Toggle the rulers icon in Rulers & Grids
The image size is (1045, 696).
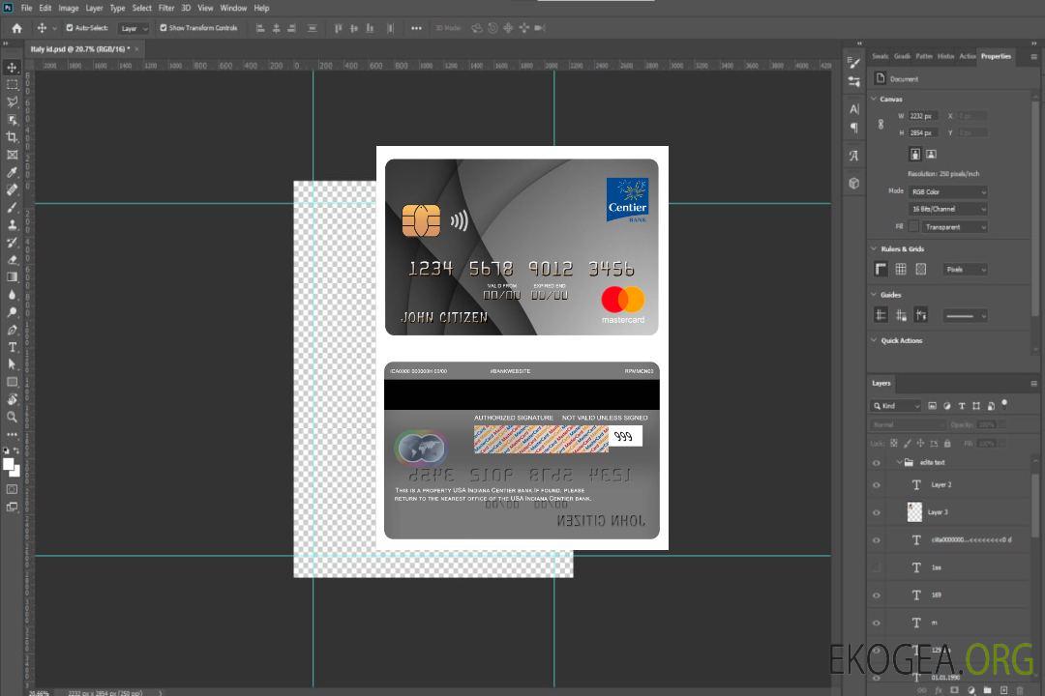pyautogui.click(x=881, y=269)
